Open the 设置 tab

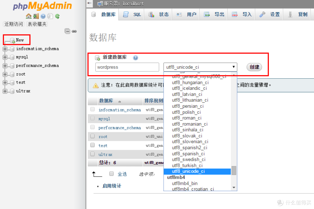[269, 15]
